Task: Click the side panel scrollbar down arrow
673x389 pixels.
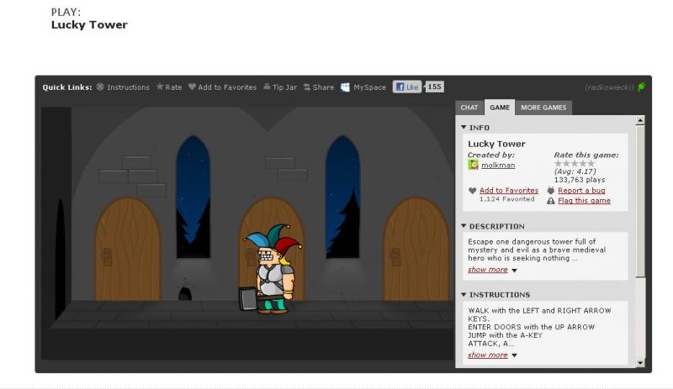Action: tap(640, 363)
